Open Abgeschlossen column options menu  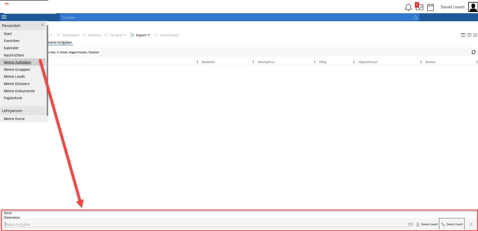[x=421, y=62]
